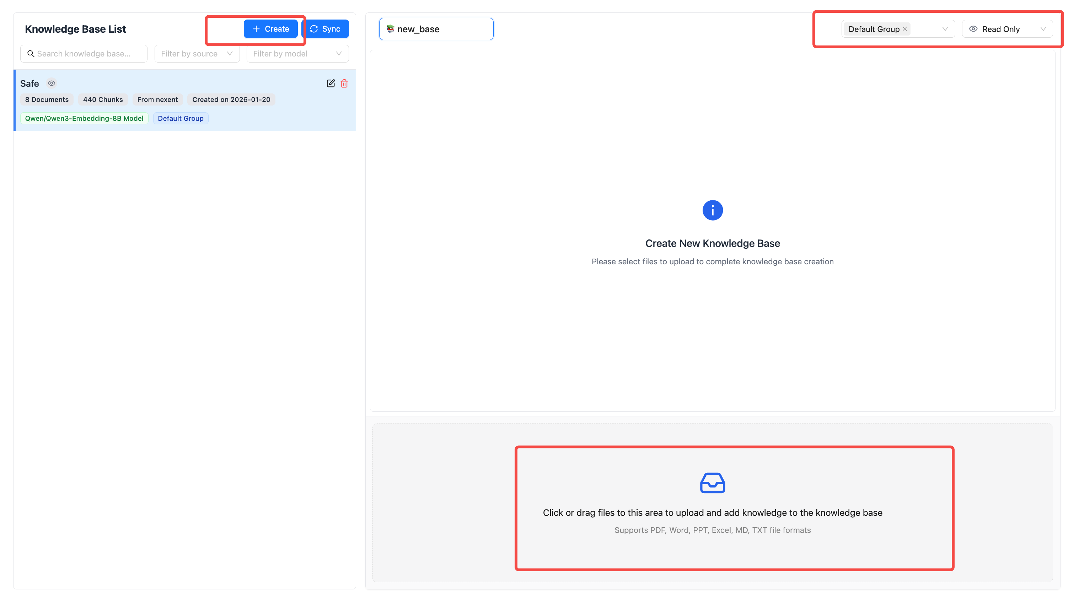Click the blue info circle icon
The image size is (1074, 599).
coord(712,210)
